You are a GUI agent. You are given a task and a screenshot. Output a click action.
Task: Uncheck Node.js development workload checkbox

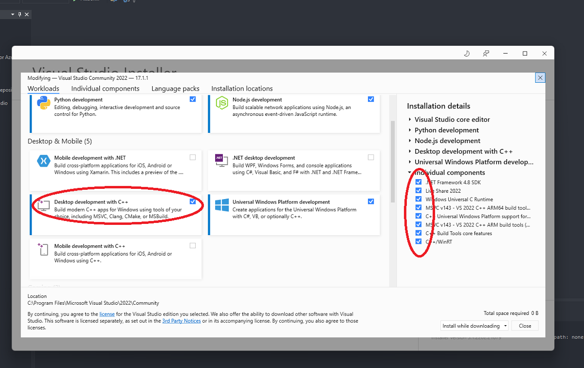click(371, 99)
